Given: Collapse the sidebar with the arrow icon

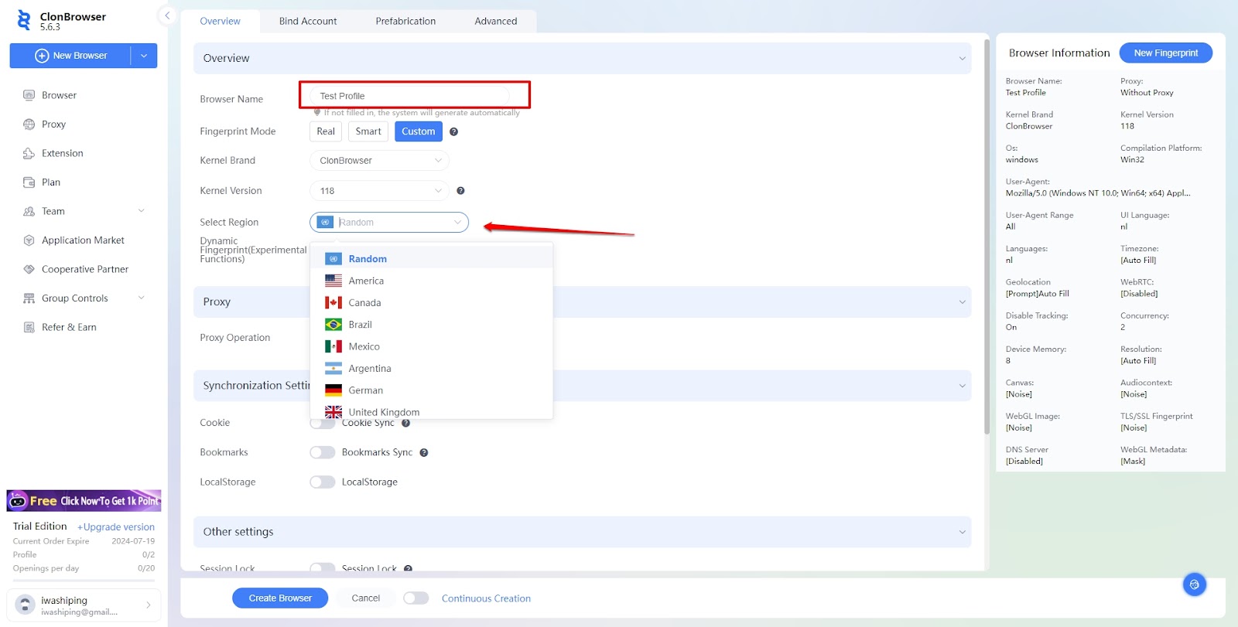Looking at the screenshot, I should pyautogui.click(x=167, y=15).
